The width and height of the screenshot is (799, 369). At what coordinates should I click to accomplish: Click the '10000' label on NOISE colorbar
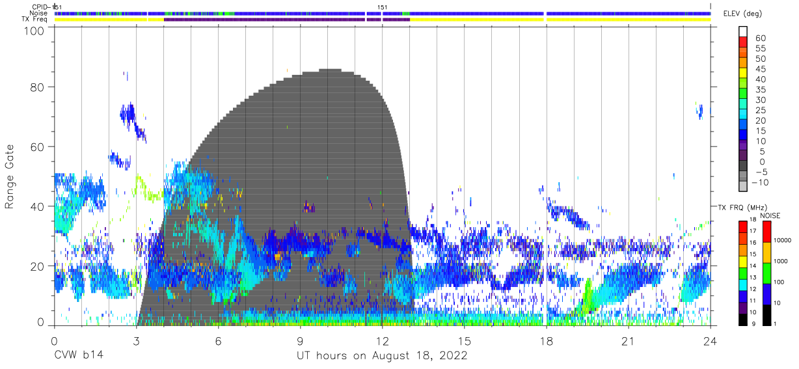[x=782, y=240]
